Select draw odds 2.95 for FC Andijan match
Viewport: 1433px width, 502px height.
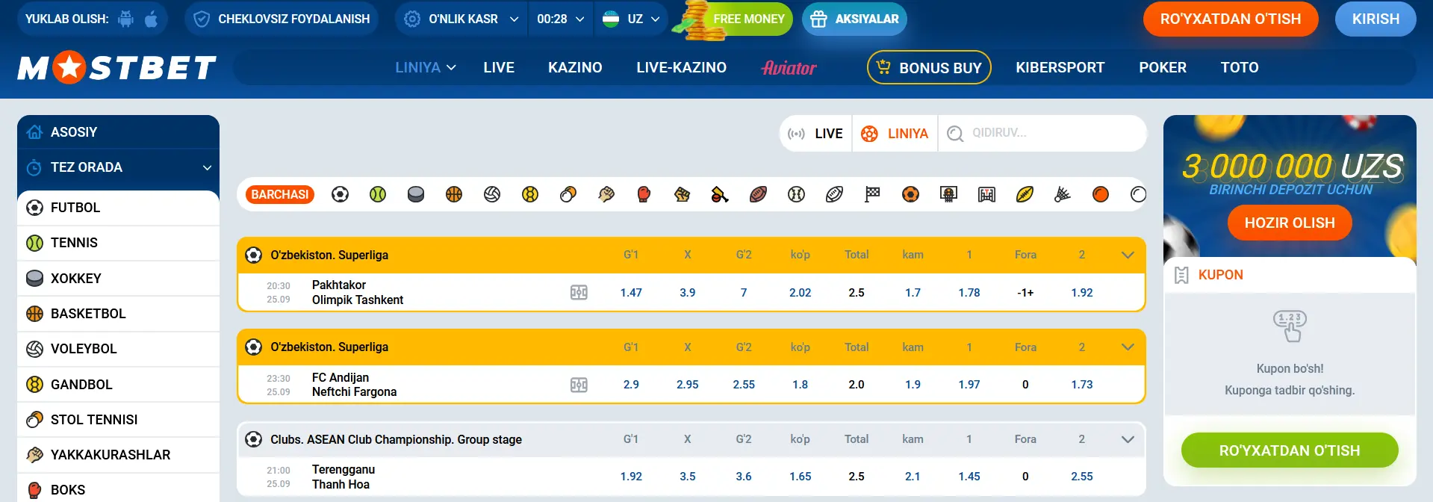(x=688, y=385)
